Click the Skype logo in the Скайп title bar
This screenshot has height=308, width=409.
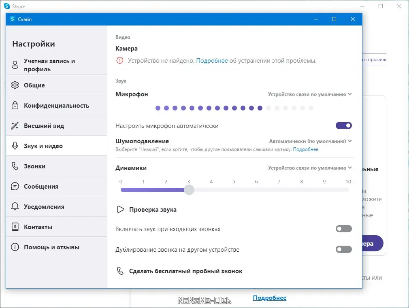[x=12, y=19]
